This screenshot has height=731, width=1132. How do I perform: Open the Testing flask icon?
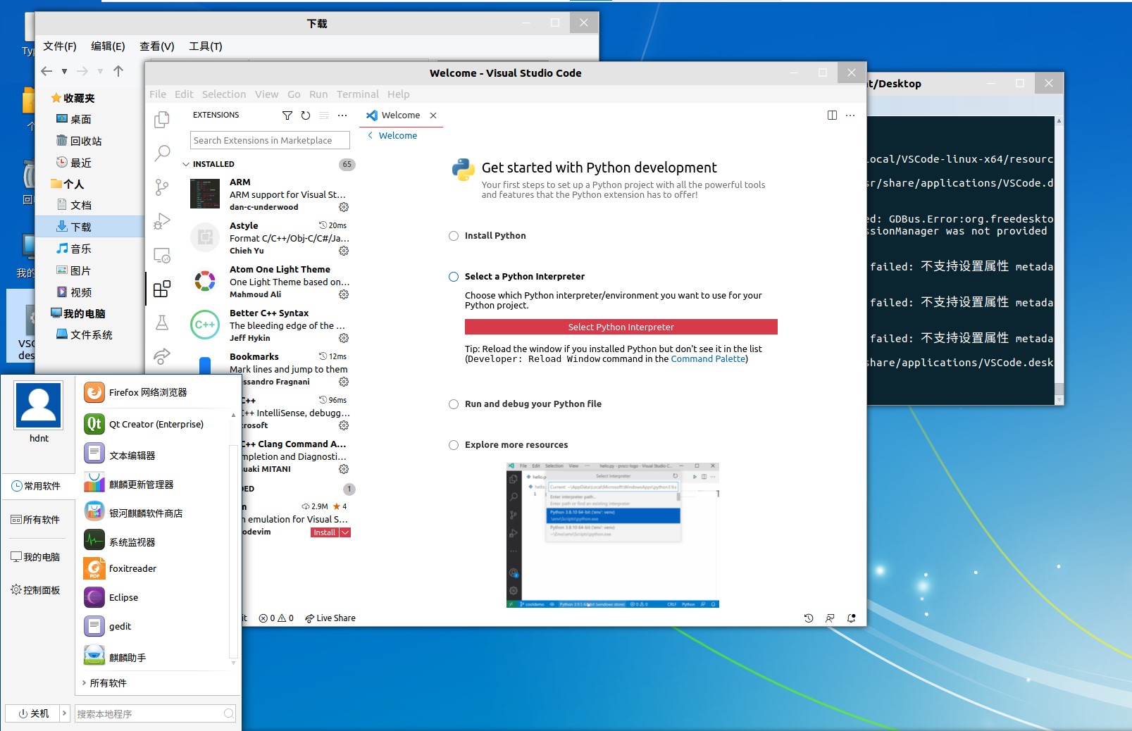[x=162, y=323]
